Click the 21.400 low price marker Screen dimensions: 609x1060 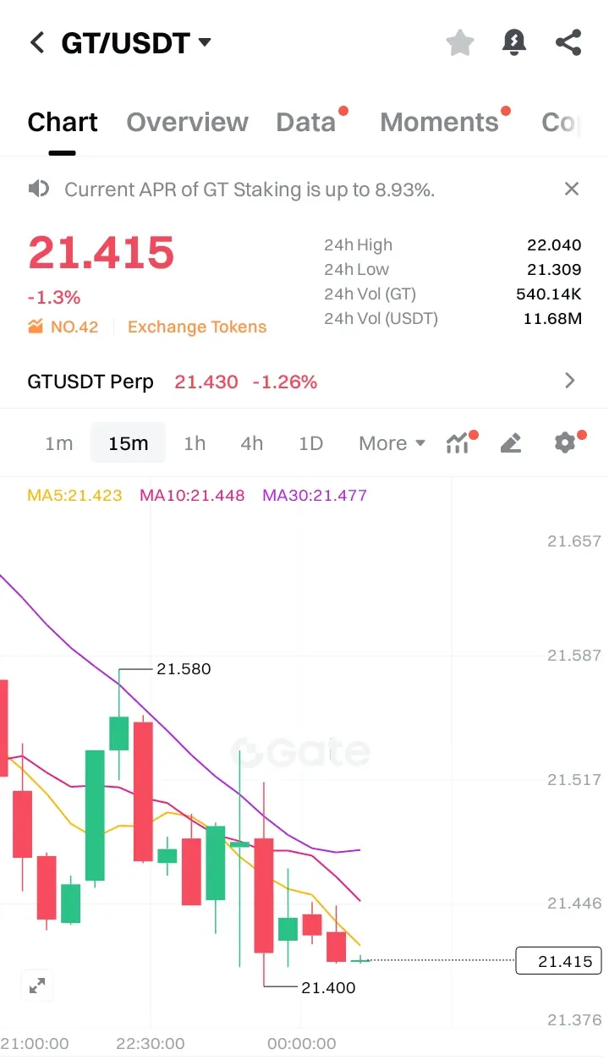pyautogui.click(x=328, y=987)
